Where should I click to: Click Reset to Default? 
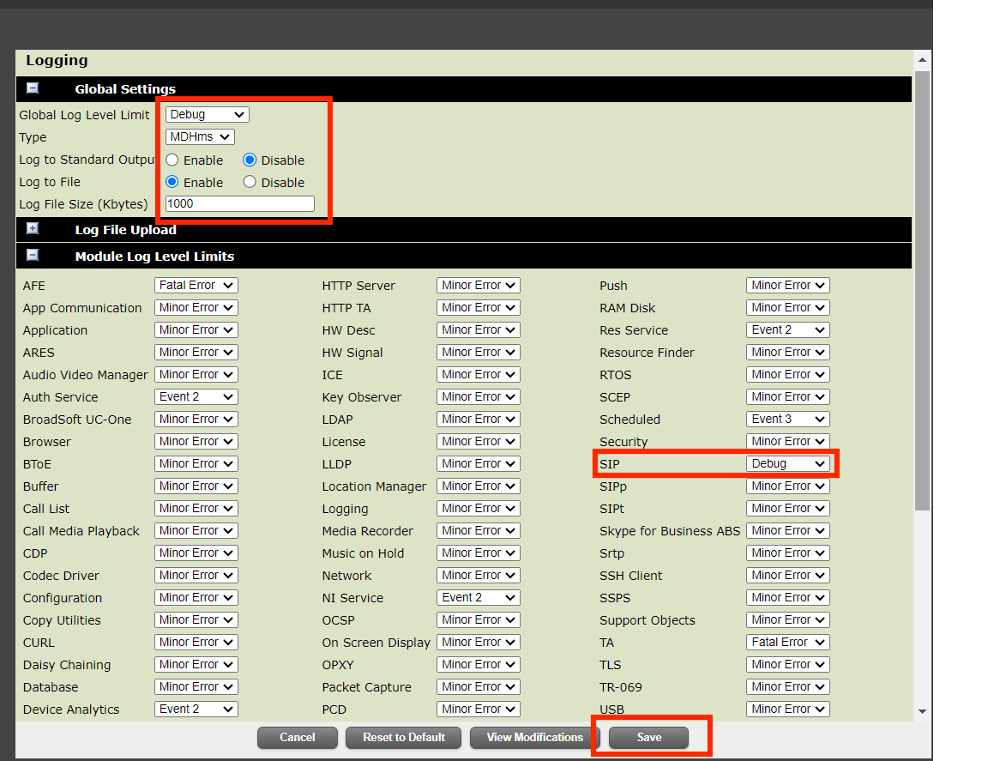click(x=403, y=737)
